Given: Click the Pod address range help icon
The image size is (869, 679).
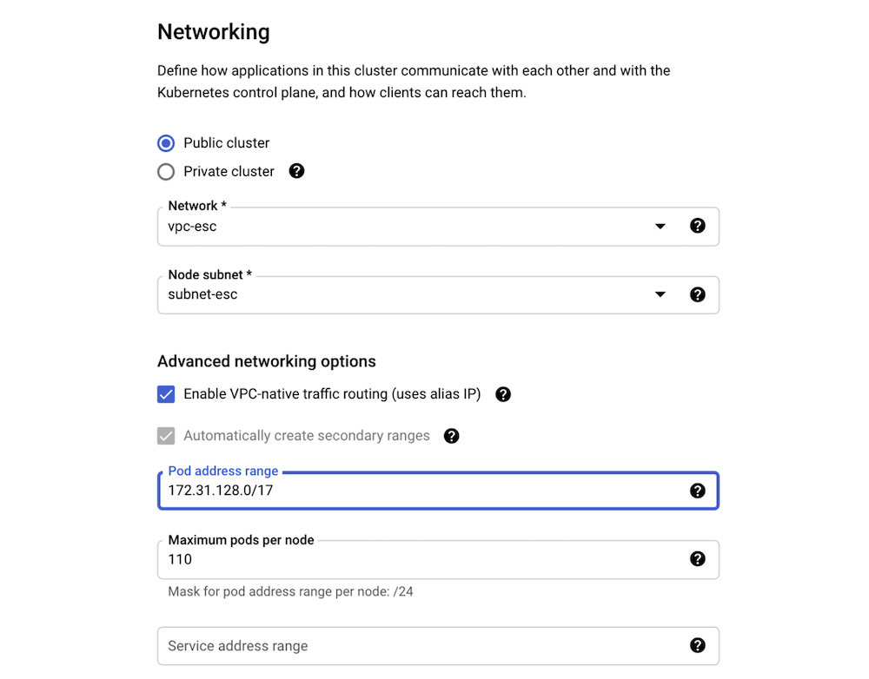Looking at the screenshot, I should pyautogui.click(x=698, y=491).
